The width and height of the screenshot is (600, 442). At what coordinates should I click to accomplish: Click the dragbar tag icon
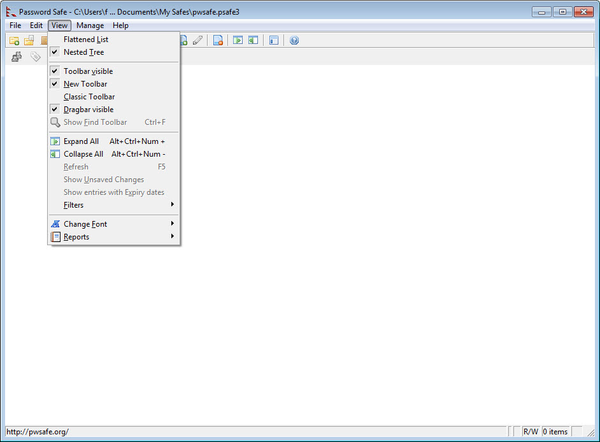36,57
